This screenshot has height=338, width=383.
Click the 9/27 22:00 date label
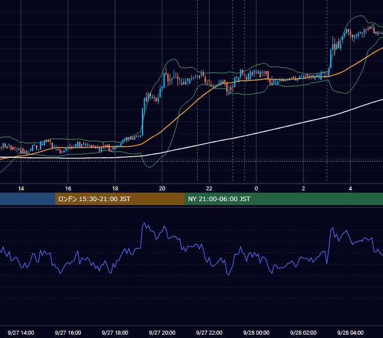[x=209, y=332]
